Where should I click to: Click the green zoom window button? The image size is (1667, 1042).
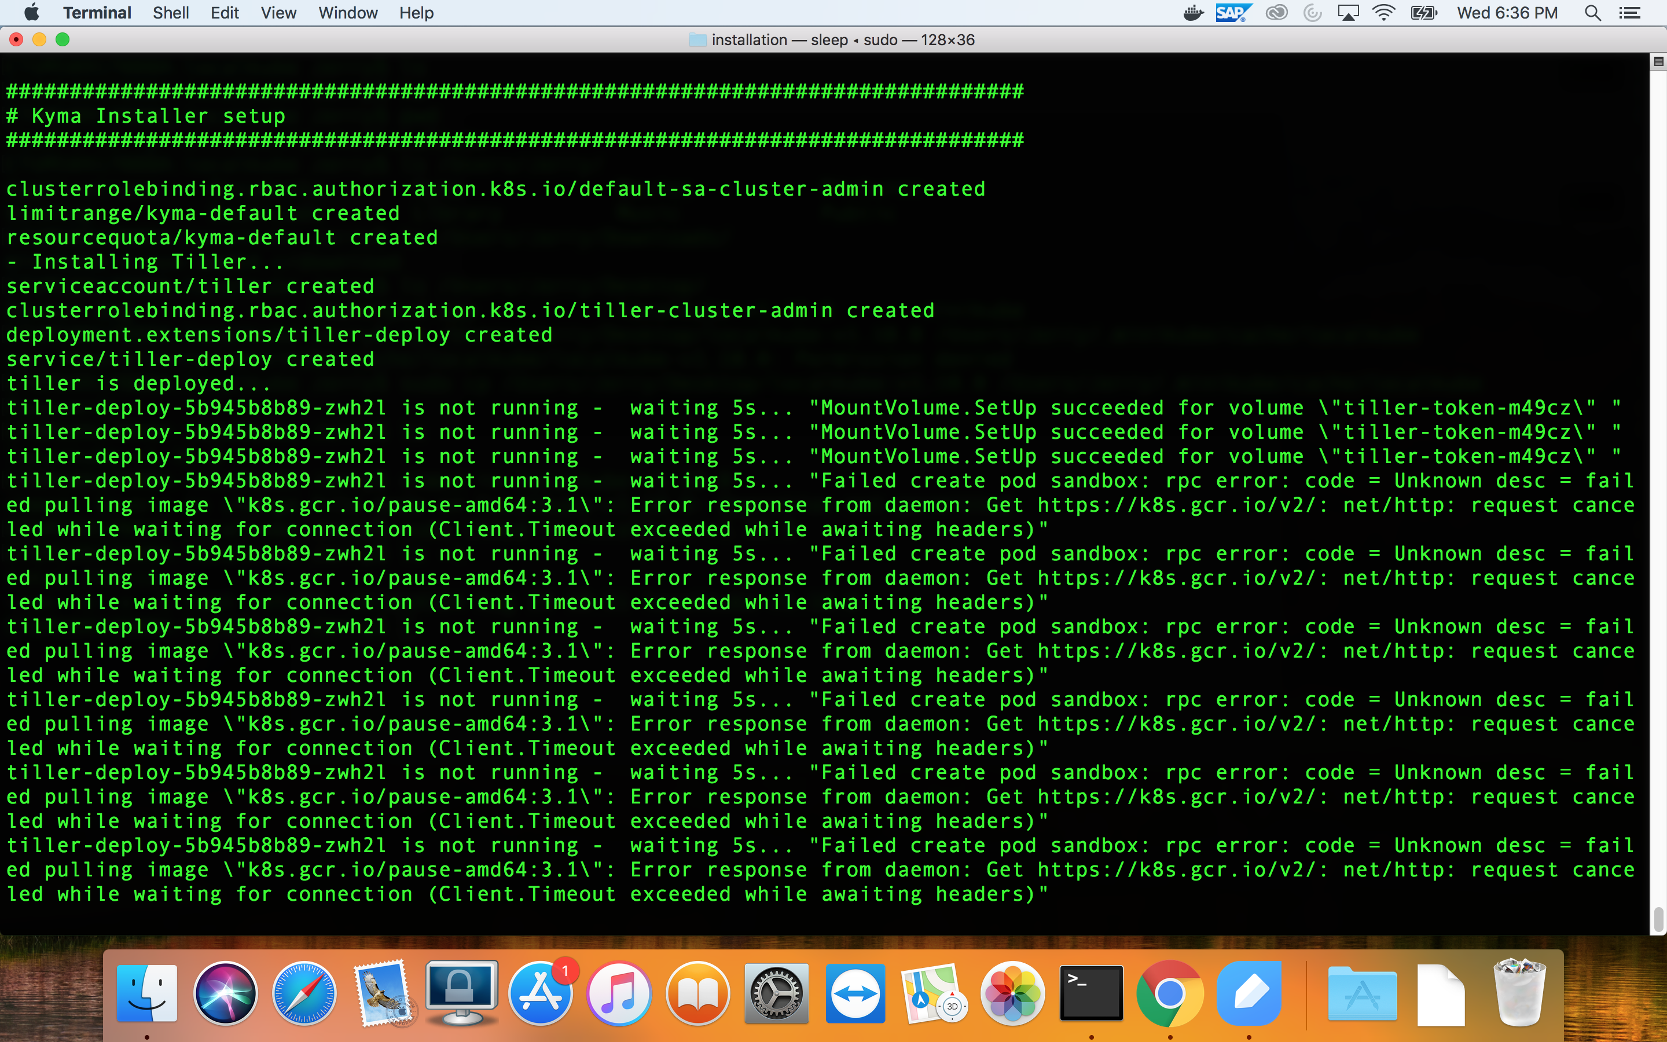pyautogui.click(x=63, y=40)
